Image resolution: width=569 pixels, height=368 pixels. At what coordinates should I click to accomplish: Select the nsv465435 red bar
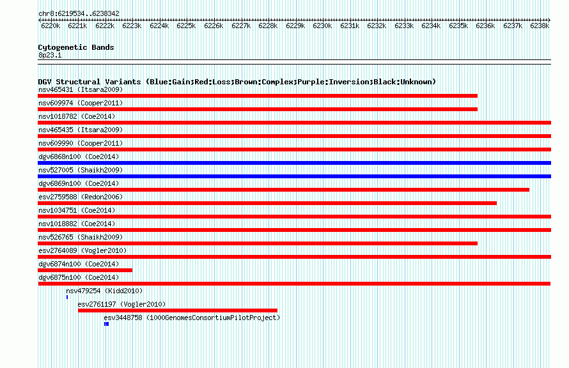coord(294,136)
